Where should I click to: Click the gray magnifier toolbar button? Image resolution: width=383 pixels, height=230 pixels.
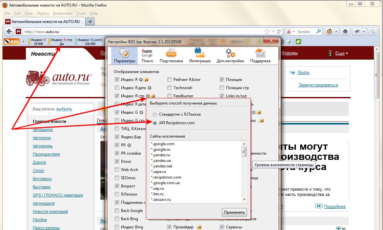pos(373,31)
